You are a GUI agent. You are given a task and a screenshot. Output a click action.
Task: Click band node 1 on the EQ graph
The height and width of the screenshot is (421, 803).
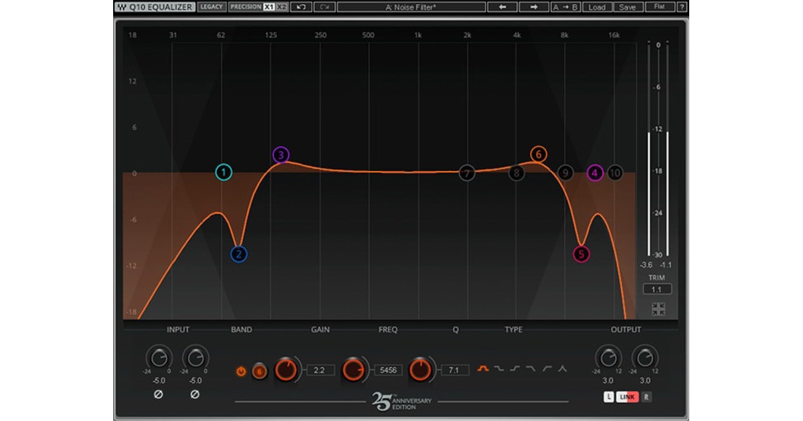pyautogui.click(x=224, y=172)
